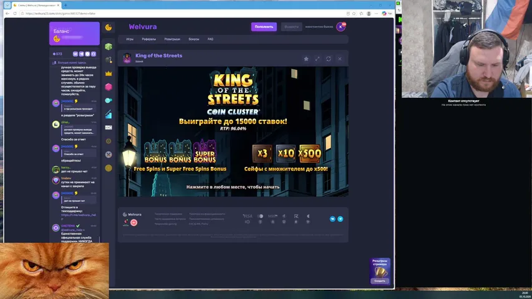The height and width of the screenshot is (299, 532).
Task: Click the blue Telegram icon in footer
Action: pyautogui.click(x=341, y=219)
